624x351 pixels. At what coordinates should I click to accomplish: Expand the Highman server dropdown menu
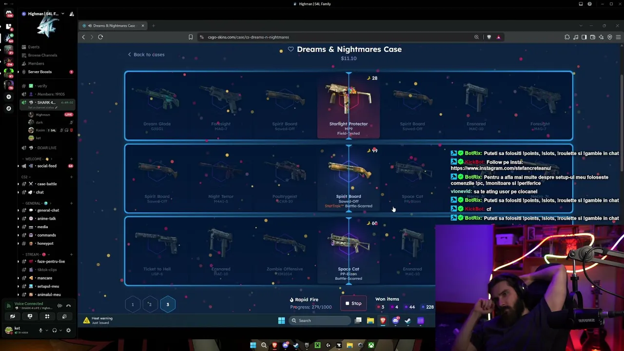point(63,14)
